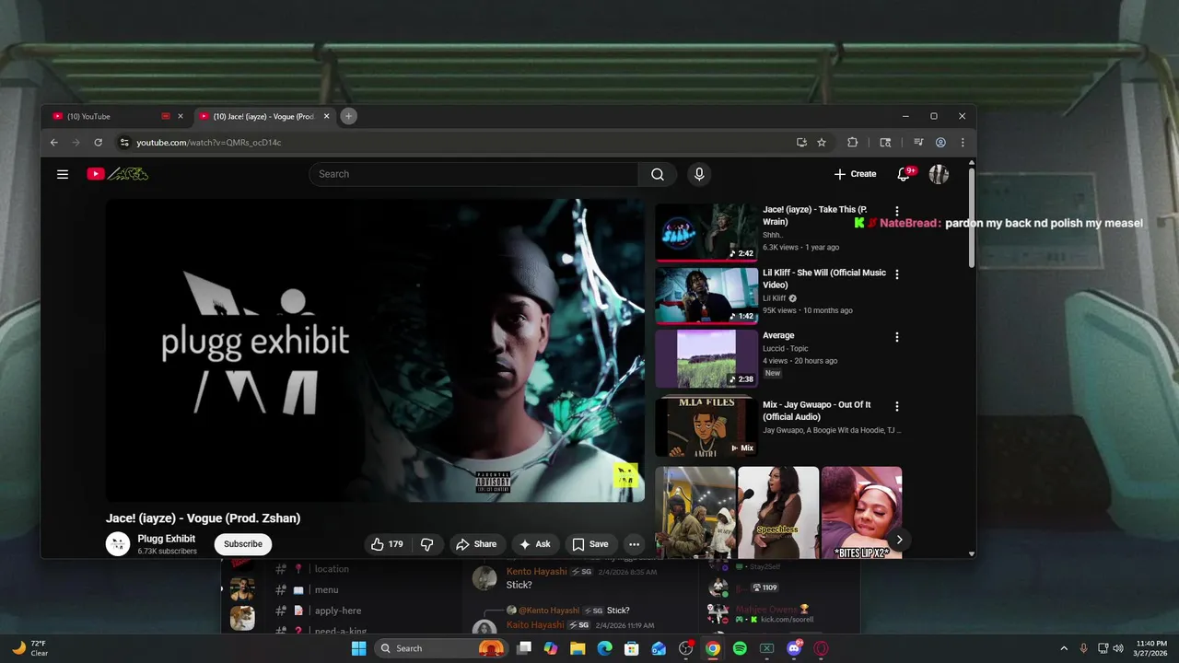Screen dimensions: 1179x663
Task: Open Jay Gwuapo Out Of It mix thumbnail
Action: pos(706,427)
